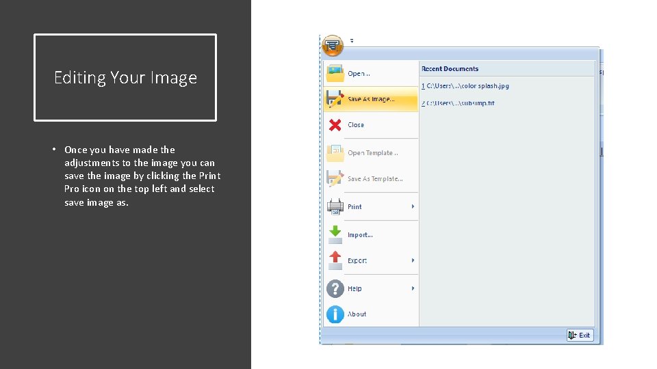Click the Open folder icon

pyautogui.click(x=335, y=73)
